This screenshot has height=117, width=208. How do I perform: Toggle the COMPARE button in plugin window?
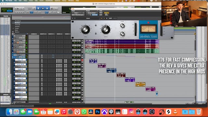95,15
